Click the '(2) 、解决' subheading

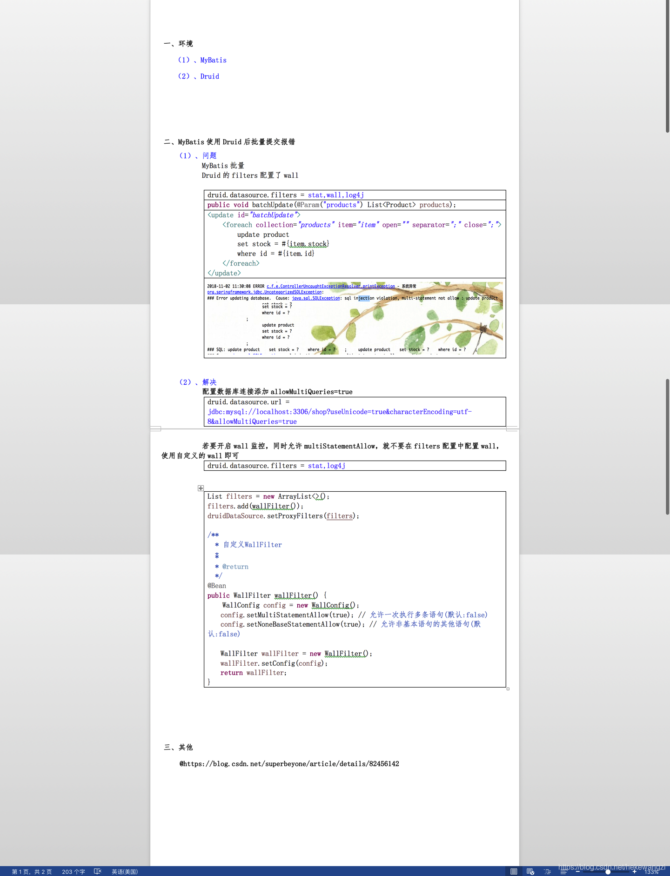[198, 382]
